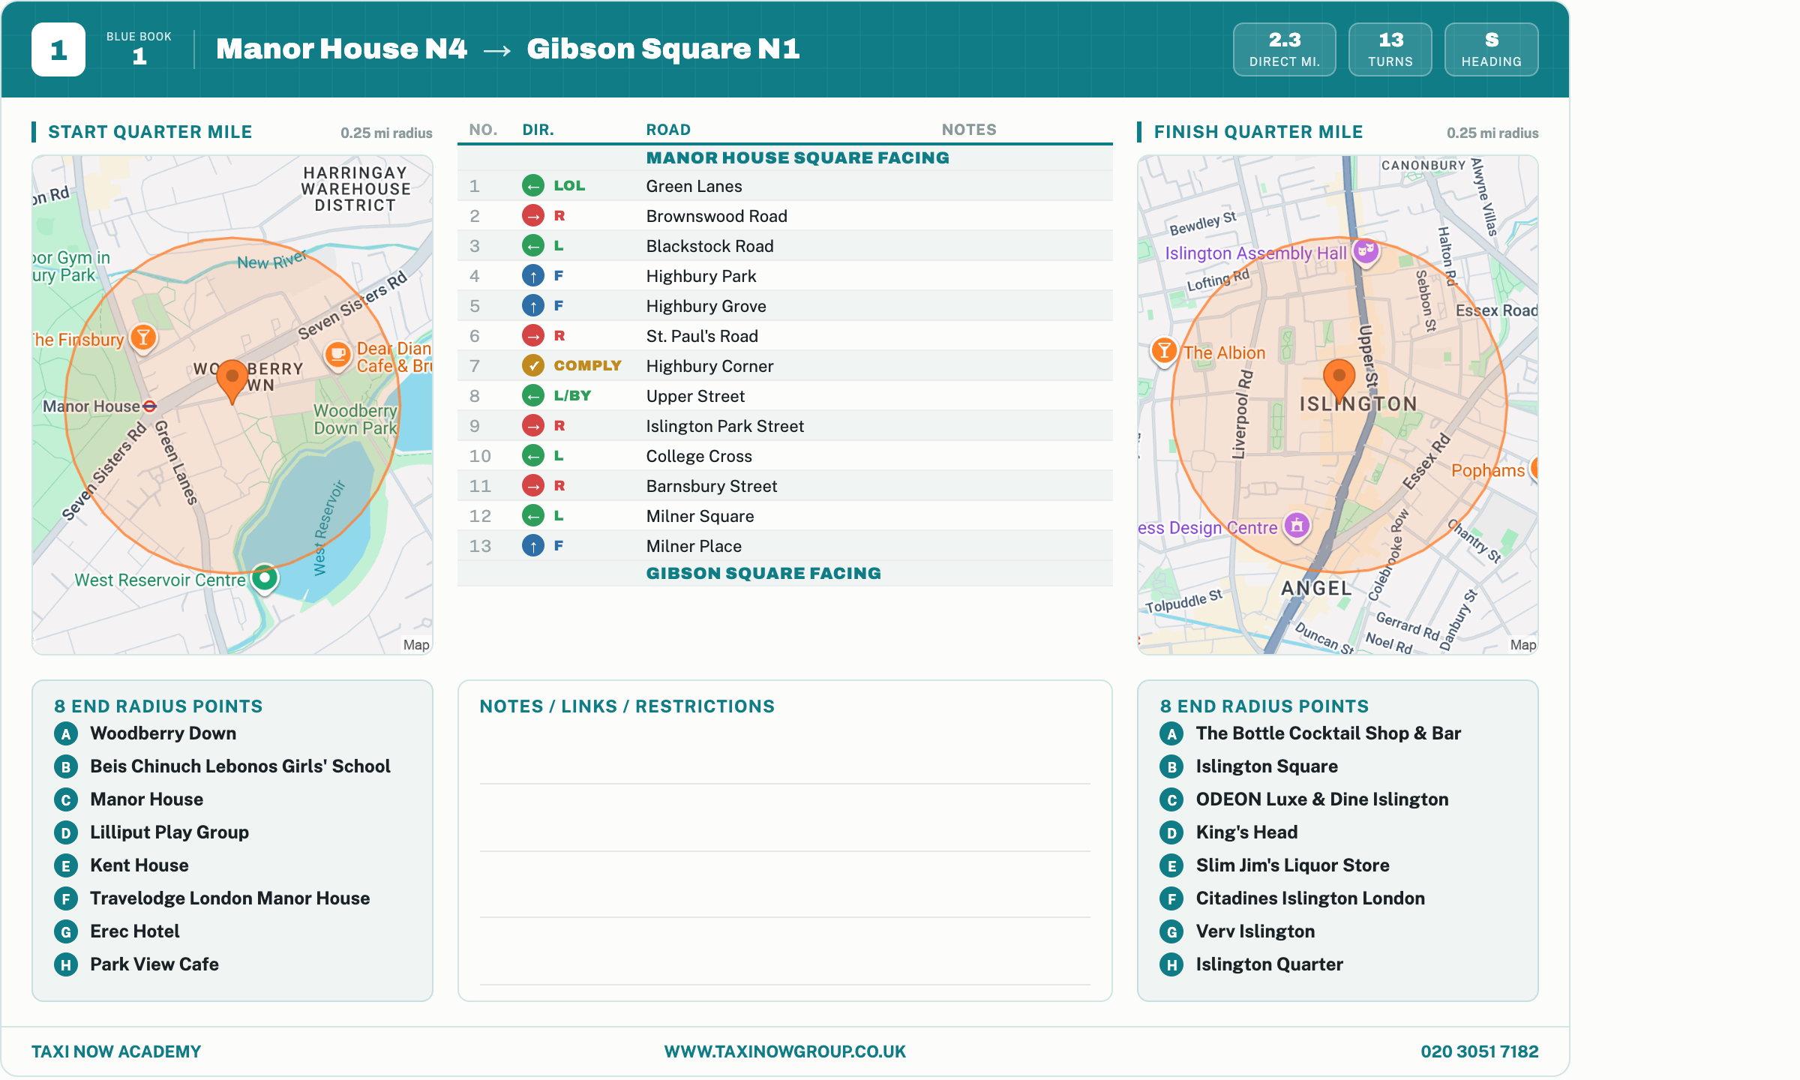The width and height of the screenshot is (1800, 1080).
Task: Click the 2.3 Direct Mi. stat box
Action: pyautogui.click(x=1285, y=49)
